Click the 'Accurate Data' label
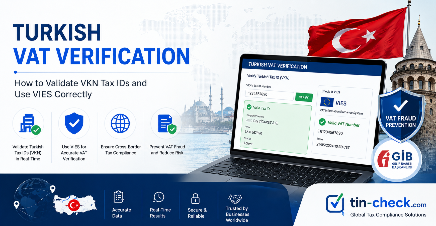The height and width of the screenshot is (226, 436). click(122, 213)
